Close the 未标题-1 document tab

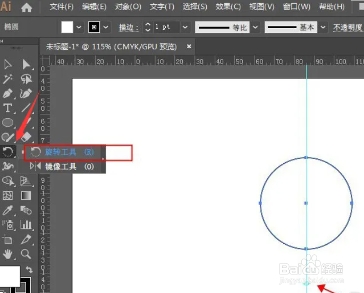189,47
